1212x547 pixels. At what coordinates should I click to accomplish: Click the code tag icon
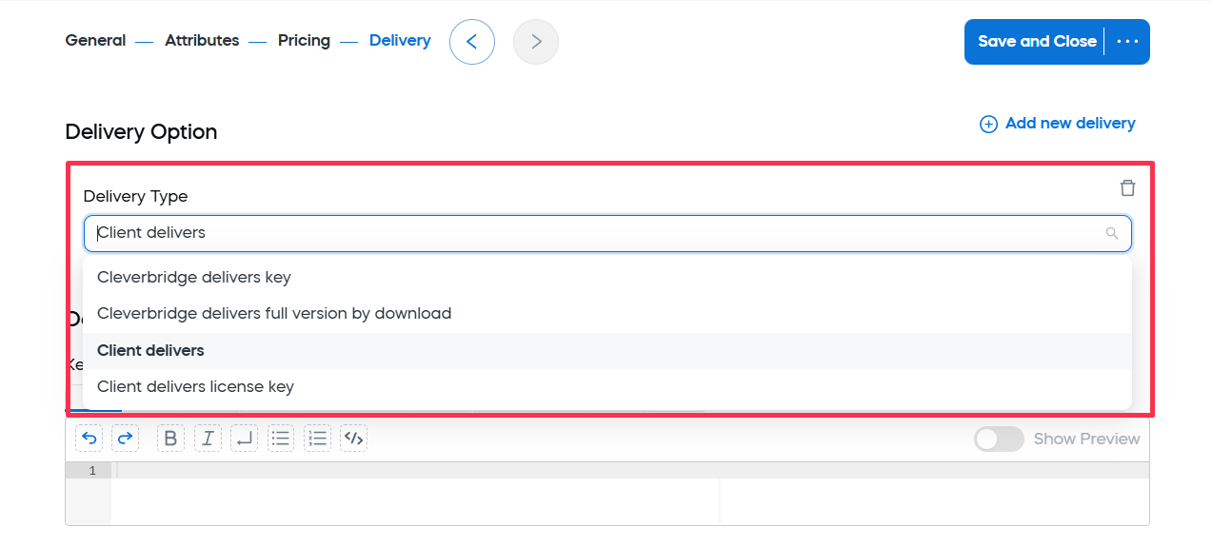[x=354, y=439]
